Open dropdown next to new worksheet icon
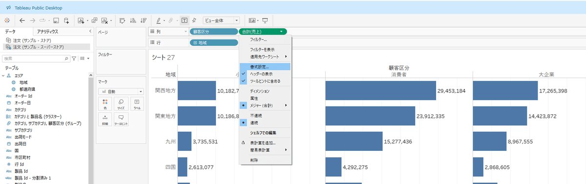 [87, 20]
